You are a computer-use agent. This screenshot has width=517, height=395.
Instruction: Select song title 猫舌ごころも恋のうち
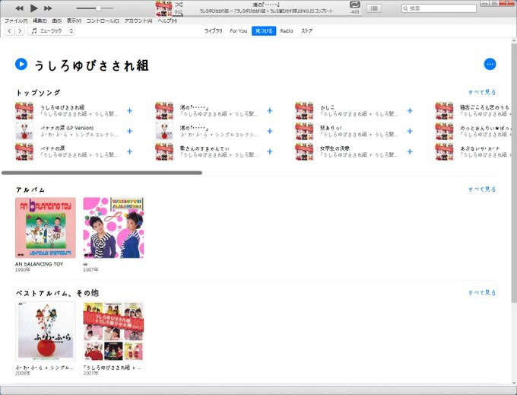[x=485, y=107]
